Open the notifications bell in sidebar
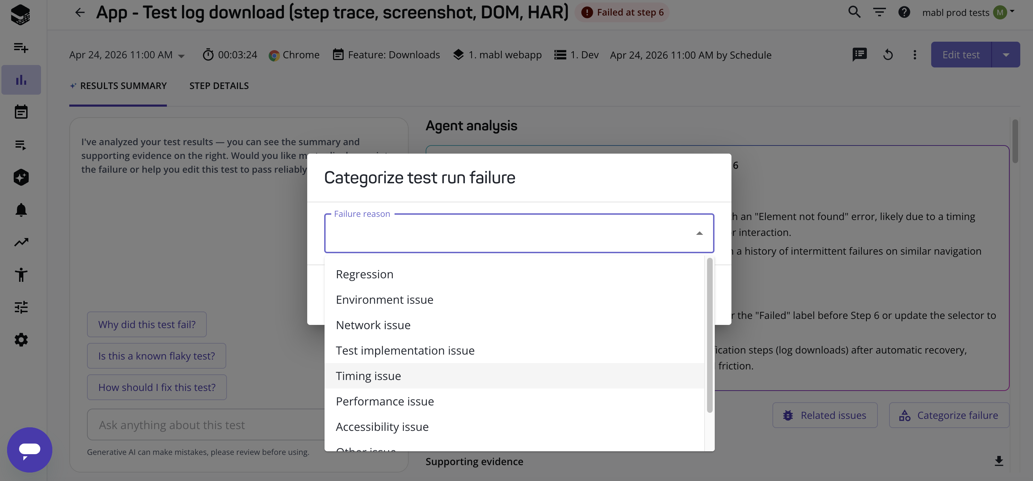 pos(21,210)
